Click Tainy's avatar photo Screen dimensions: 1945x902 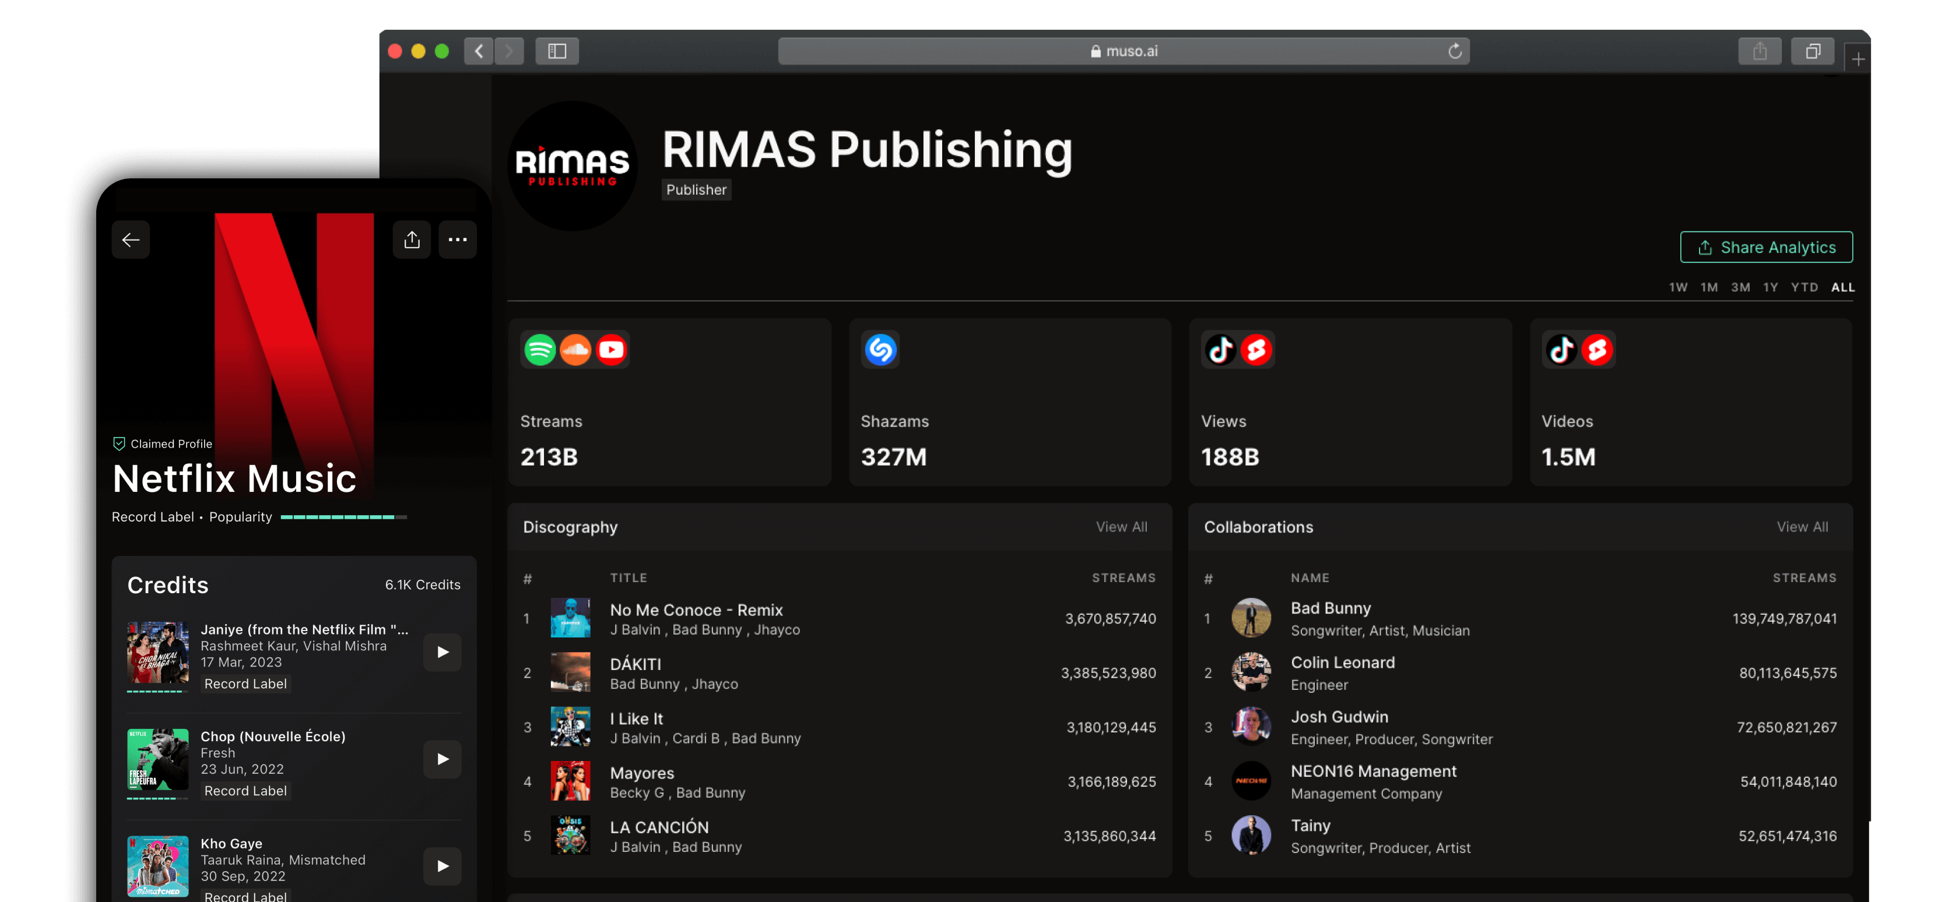[x=1251, y=836]
